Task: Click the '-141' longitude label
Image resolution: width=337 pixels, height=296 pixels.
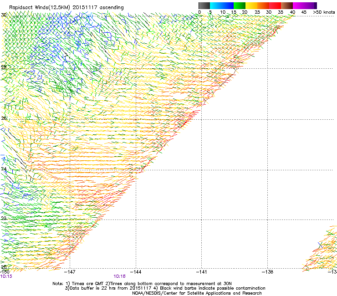Action: [x=202, y=272]
